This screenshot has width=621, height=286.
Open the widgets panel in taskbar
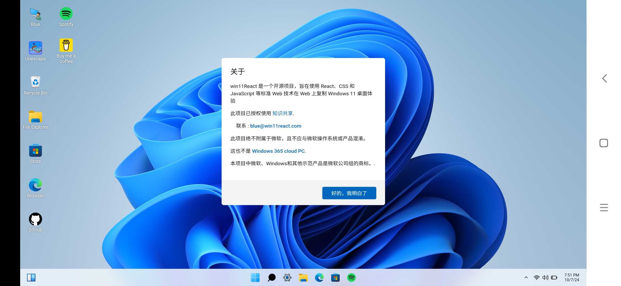(x=31, y=278)
